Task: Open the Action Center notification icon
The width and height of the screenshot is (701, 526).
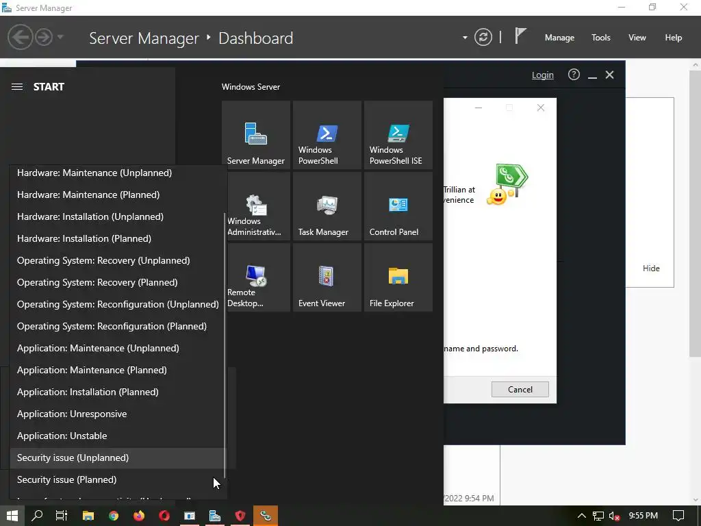Action: tap(678, 516)
